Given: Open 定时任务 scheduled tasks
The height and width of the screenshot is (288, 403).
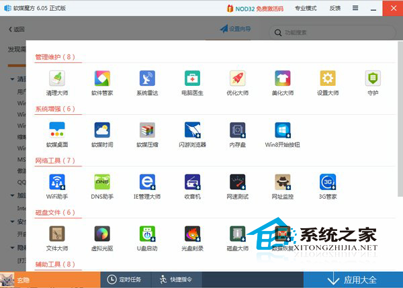Looking at the screenshot, I should (x=124, y=279).
